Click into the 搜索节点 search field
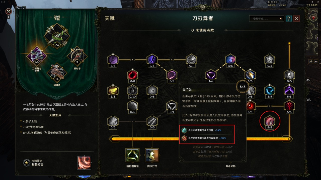 point(265,19)
